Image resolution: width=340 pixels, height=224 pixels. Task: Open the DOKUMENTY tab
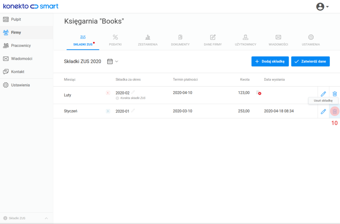point(180,40)
